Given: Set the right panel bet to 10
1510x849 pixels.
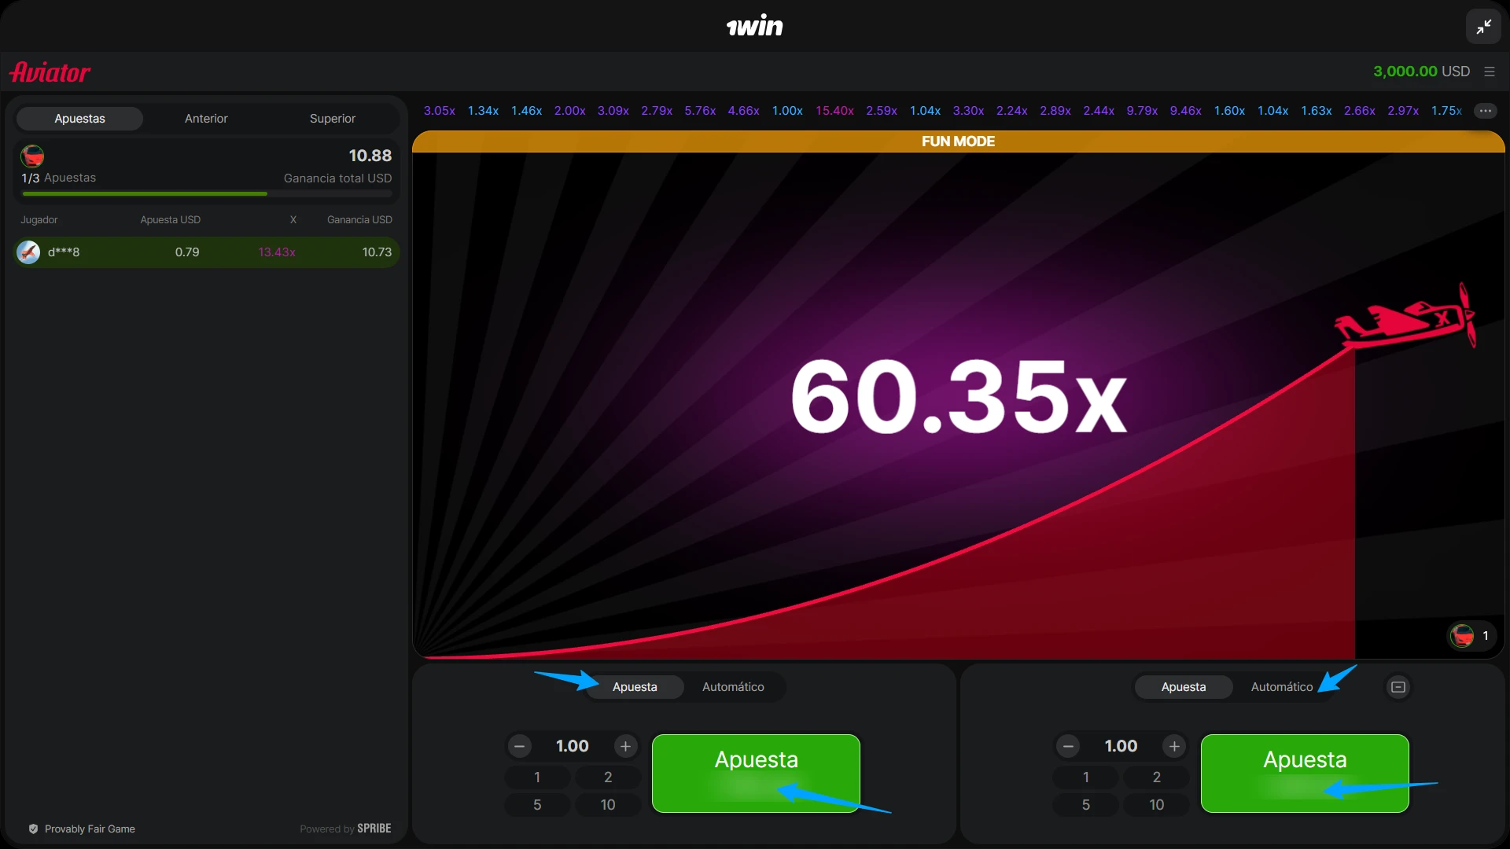Looking at the screenshot, I should (1157, 805).
